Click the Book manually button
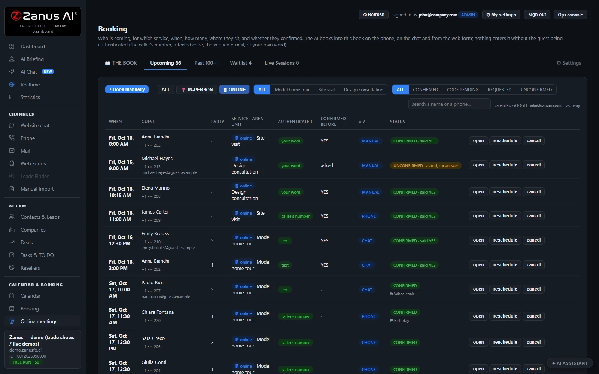This screenshot has height=374, width=599. pyautogui.click(x=127, y=89)
